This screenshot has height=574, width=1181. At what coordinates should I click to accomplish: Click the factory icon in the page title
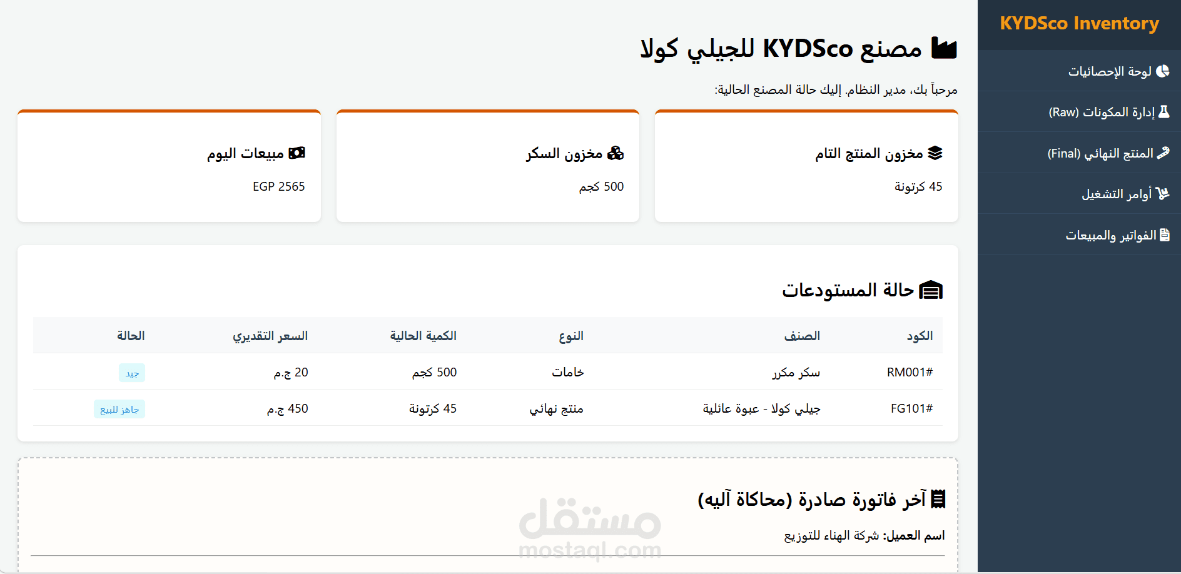944,48
